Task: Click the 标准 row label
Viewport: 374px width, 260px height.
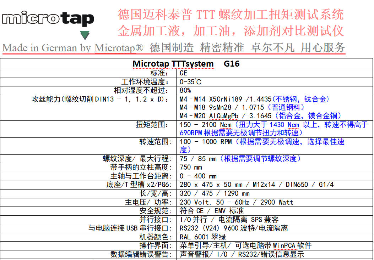Action: (x=159, y=73)
